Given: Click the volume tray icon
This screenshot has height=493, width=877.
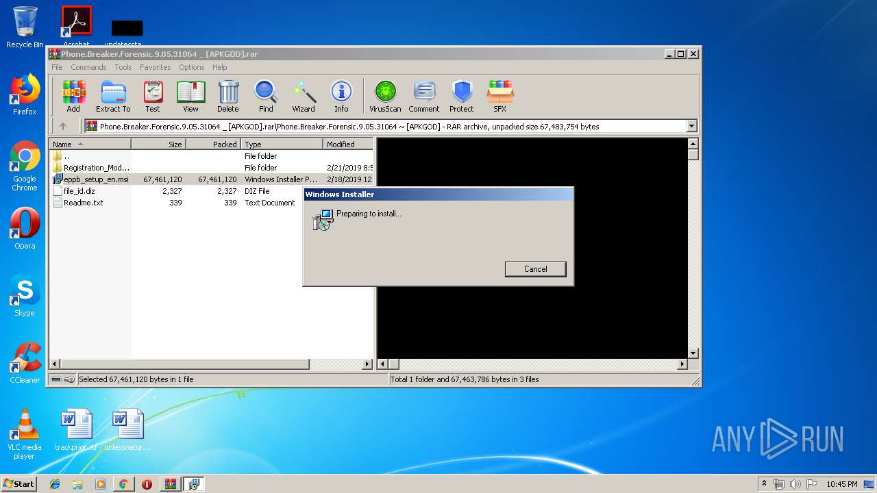Looking at the screenshot, I should (793, 484).
